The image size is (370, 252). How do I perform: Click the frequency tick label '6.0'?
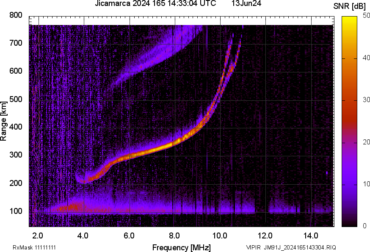tap(129, 236)
